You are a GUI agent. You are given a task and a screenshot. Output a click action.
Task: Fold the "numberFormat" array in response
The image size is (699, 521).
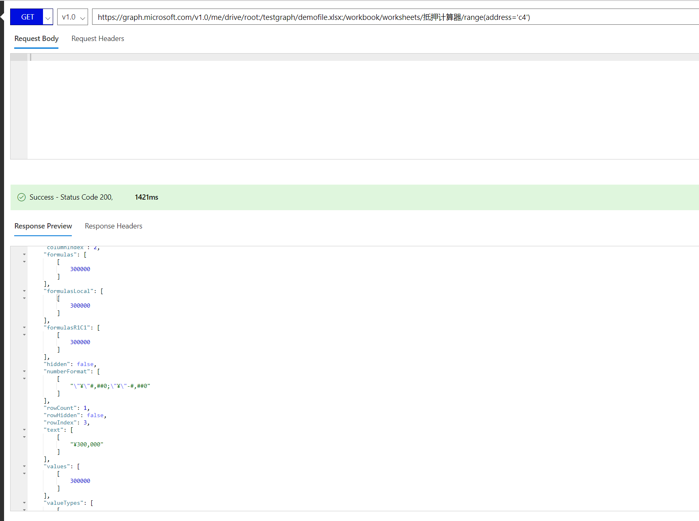(x=24, y=371)
